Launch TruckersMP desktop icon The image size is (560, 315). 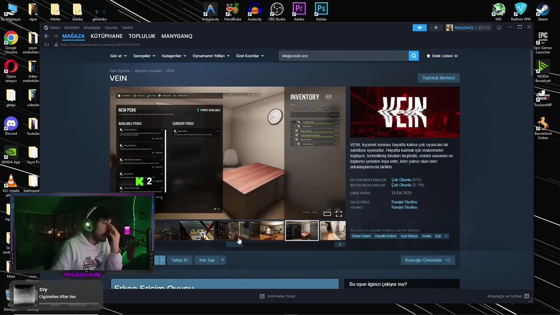(543, 98)
